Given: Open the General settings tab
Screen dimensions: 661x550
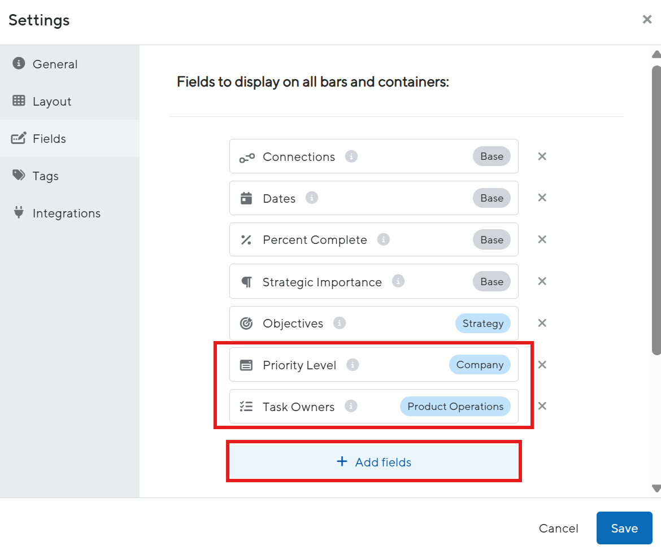Looking at the screenshot, I should (55, 64).
